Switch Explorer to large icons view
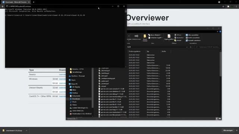This screenshot has width=239, height=134. (x=220, y=119)
